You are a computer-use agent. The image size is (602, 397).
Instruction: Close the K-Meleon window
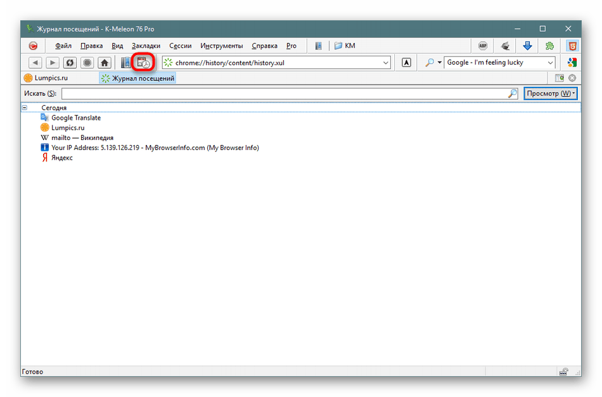pyautogui.click(x=568, y=28)
